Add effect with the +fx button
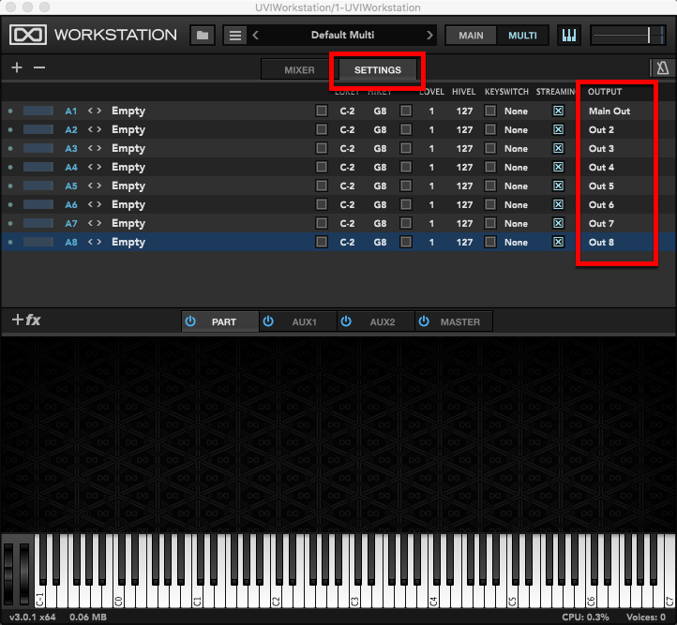The width and height of the screenshot is (677, 625). [26, 320]
